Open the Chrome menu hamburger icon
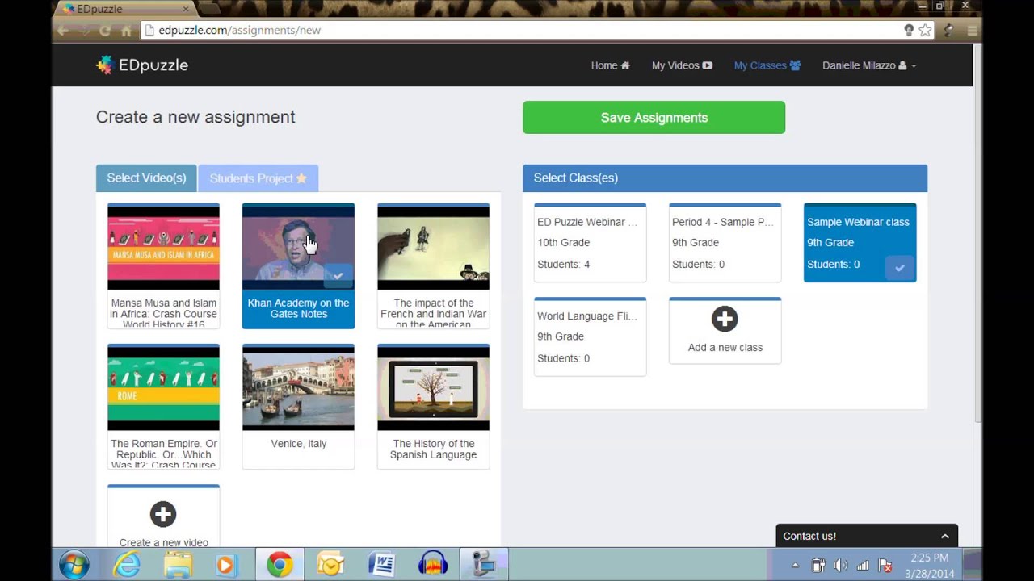This screenshot has width=1034, height=581. pyautogui.click(x=973, y=31)
